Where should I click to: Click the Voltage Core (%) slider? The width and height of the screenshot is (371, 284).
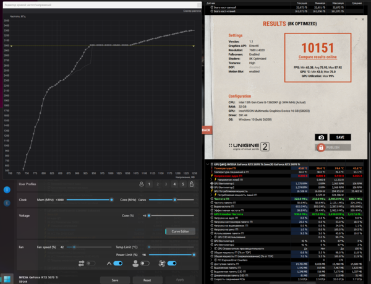click(171, 215)
